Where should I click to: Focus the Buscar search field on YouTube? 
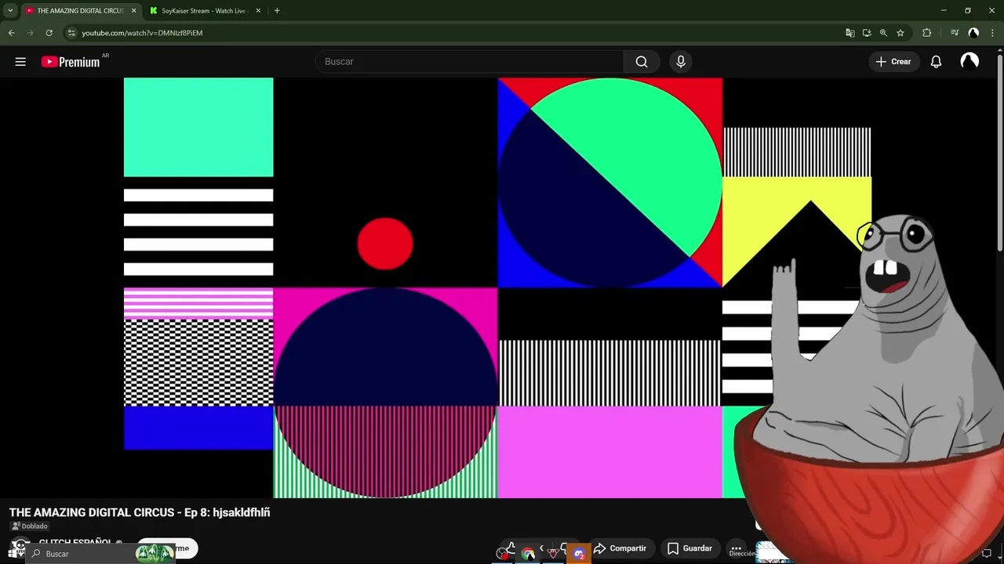(x=469, y=62)
